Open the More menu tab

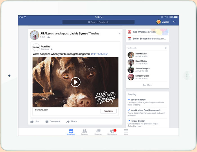pos(126,131)
